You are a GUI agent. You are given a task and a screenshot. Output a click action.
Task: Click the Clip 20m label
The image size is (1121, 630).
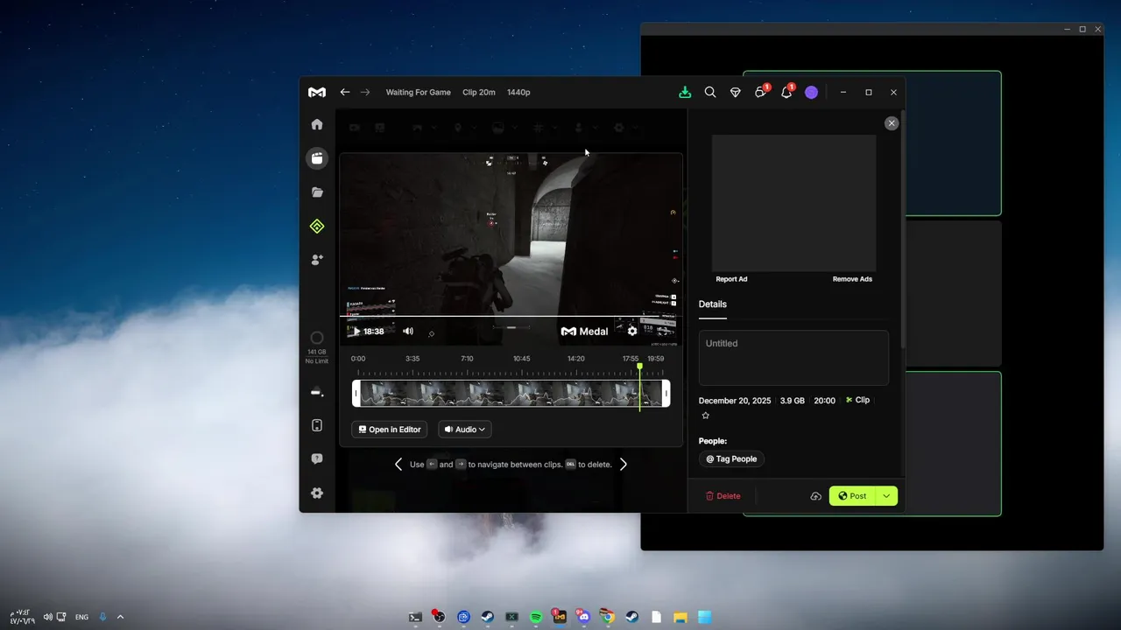click(479, 92)
